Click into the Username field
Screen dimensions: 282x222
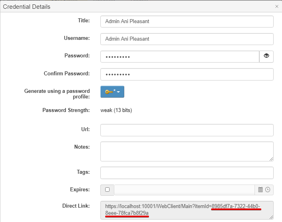[186, 39]
